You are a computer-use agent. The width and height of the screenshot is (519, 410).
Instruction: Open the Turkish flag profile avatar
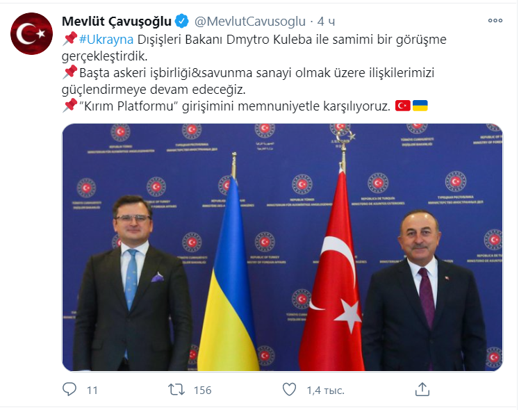(x=31, y=33)
